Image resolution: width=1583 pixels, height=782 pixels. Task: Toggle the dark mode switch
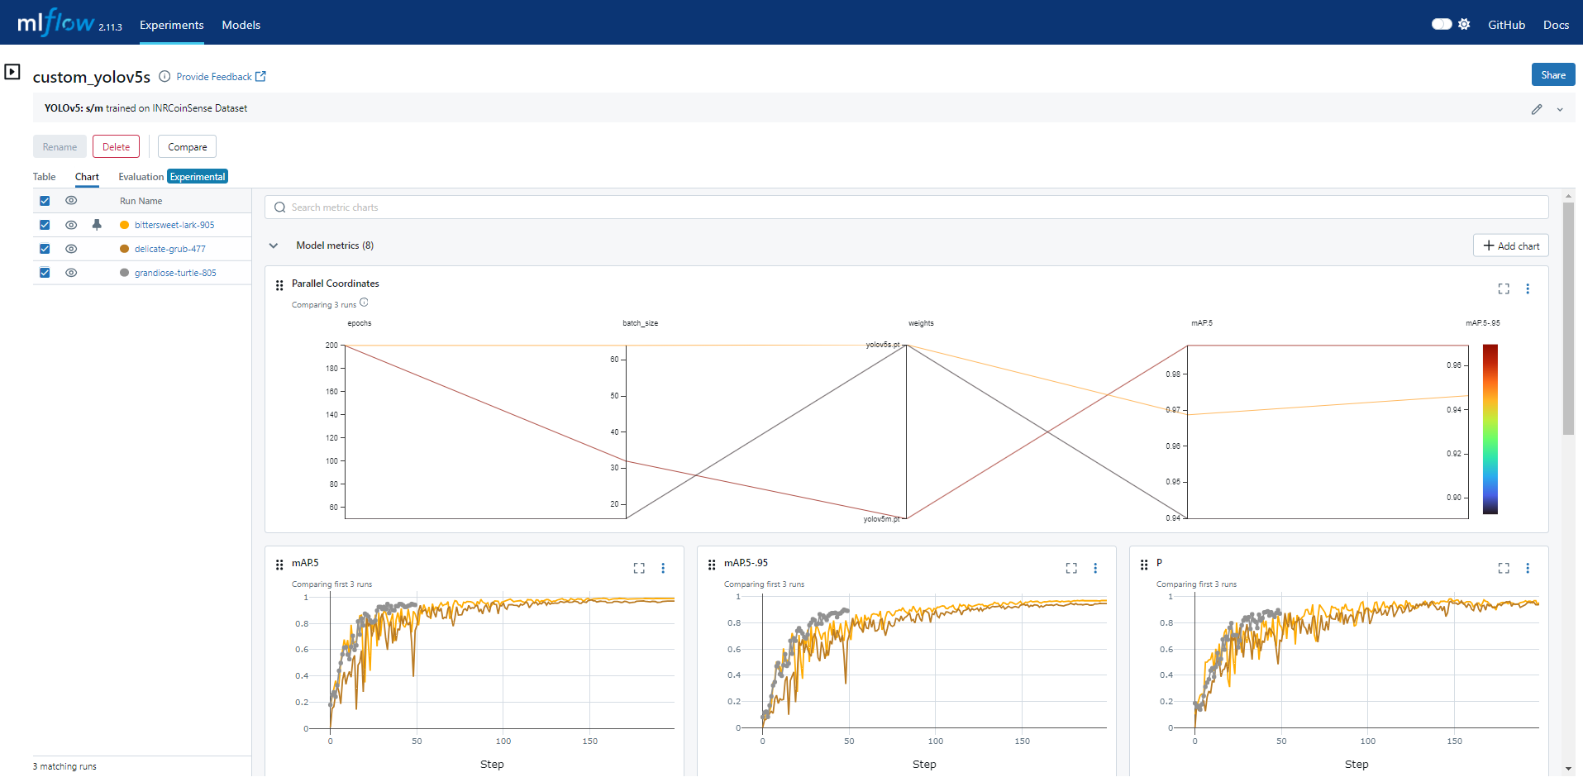click(x=1442, y=24)
